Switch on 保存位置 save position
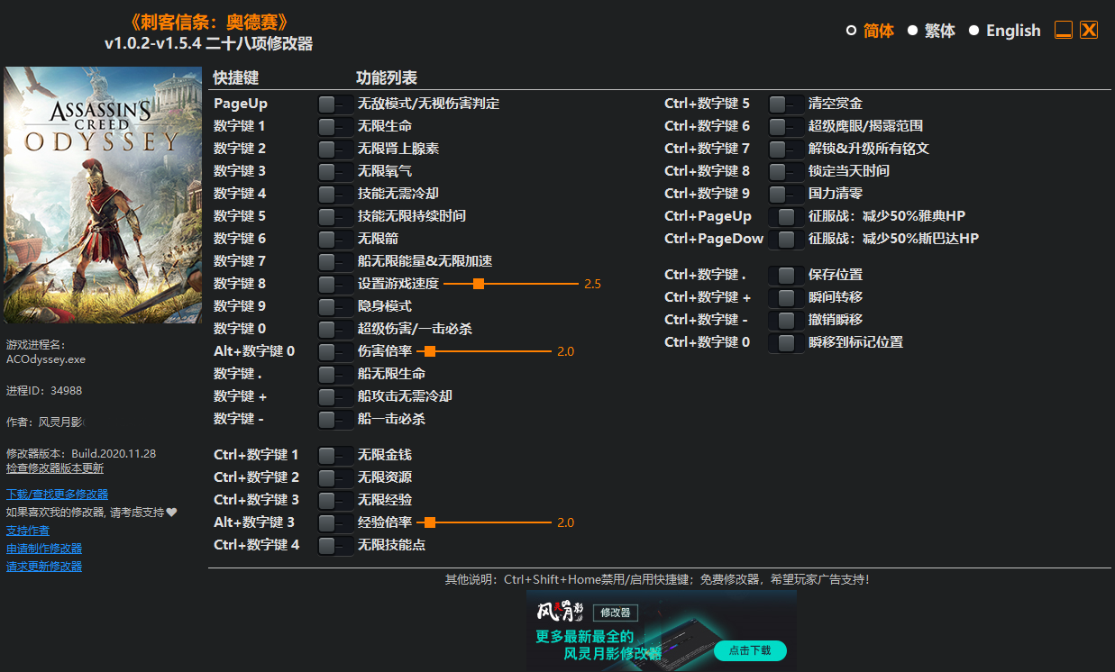 [786, 275]
